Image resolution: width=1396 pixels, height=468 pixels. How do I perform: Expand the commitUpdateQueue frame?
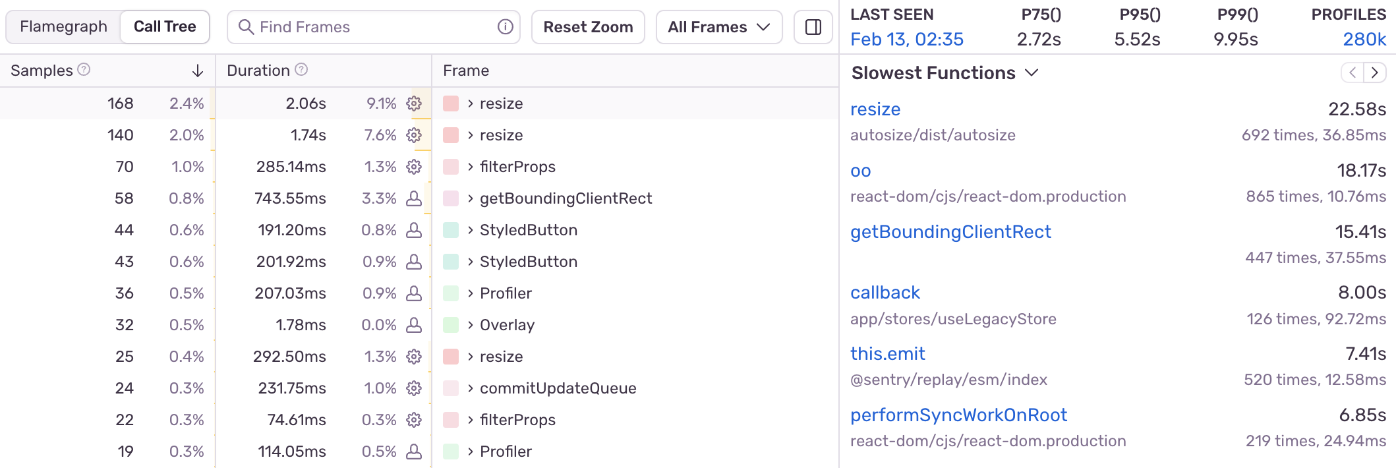point(471,388)
